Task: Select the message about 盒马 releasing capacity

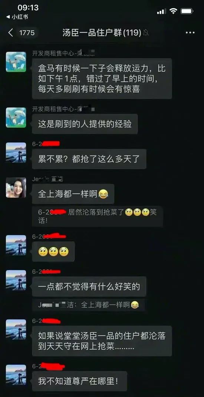Action: pyautogui.click(x=102, y=79)
